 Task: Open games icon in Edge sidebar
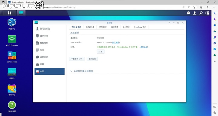tap(215, 37)
